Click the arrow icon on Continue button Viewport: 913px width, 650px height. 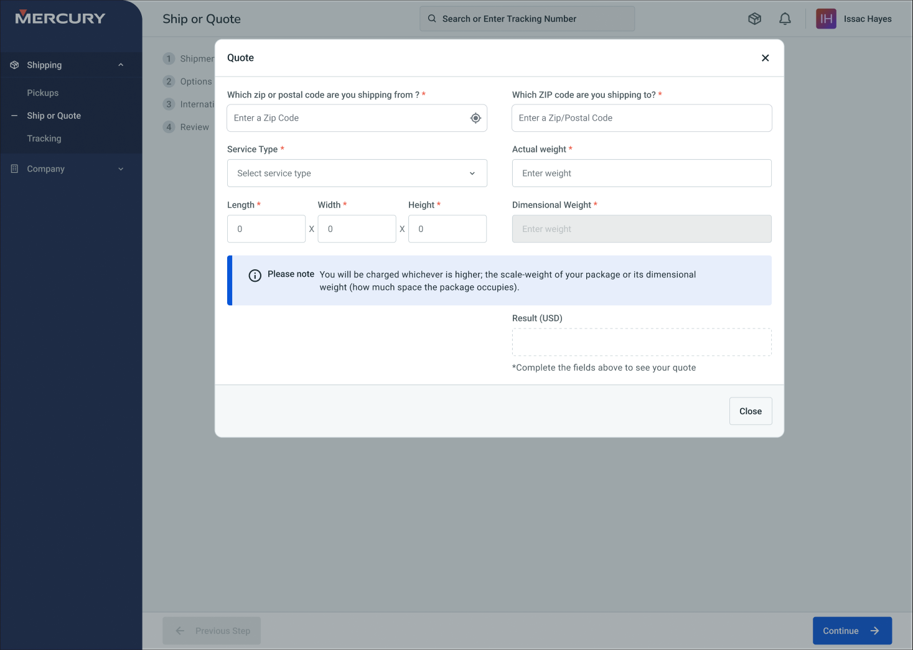coord(874,631)
